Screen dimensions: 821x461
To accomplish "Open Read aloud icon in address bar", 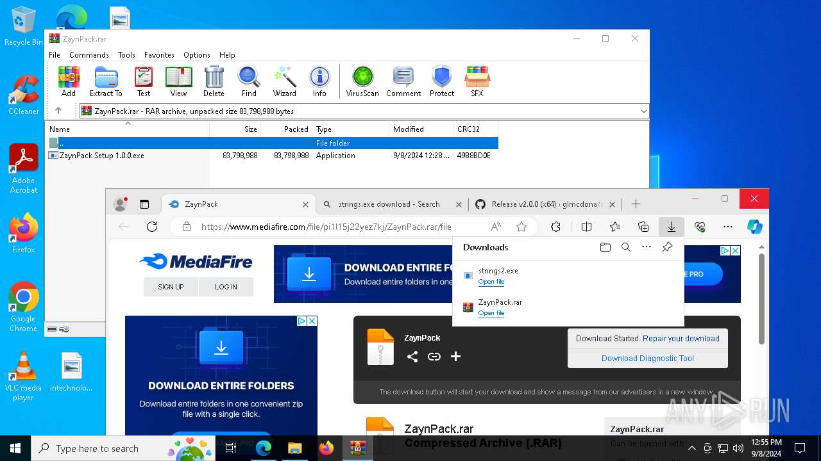I will (x=496, y=227).
